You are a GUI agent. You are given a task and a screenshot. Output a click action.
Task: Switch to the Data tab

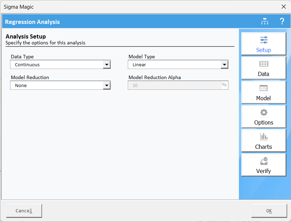(x=264, y=68)
